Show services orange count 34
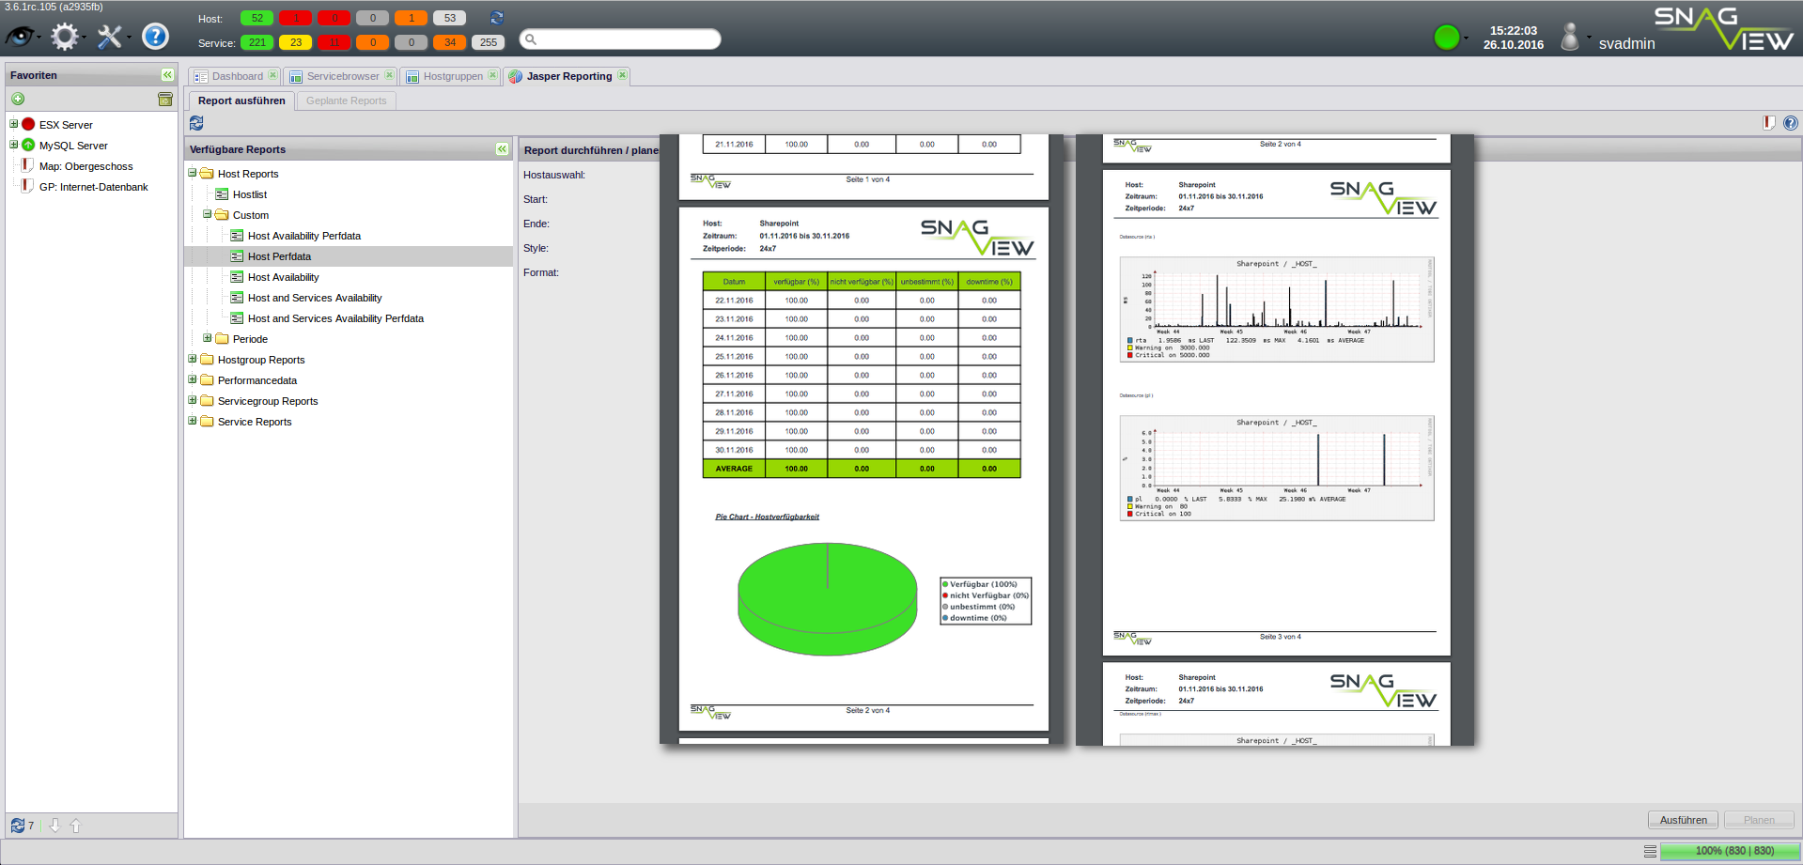Screen dimensions: 1803x865 (x=449, y=42)
